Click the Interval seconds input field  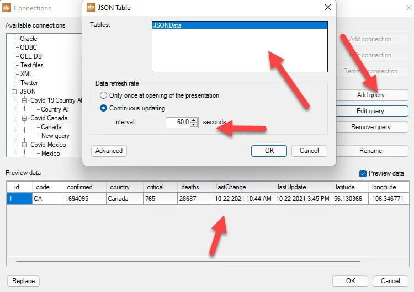pyautogui.click(x=178, y=122)
